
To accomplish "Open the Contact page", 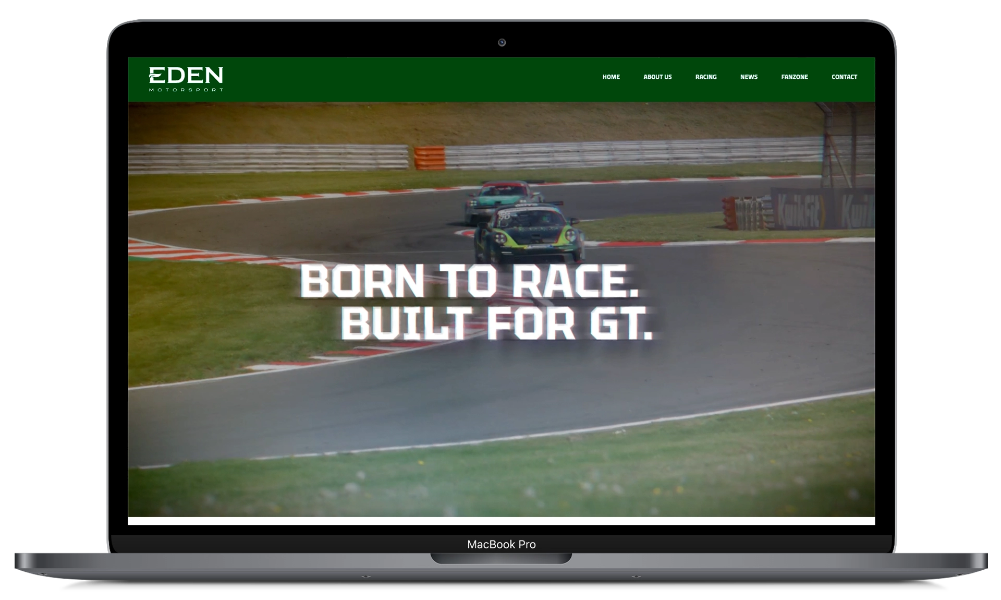I will tap(844, 77).
